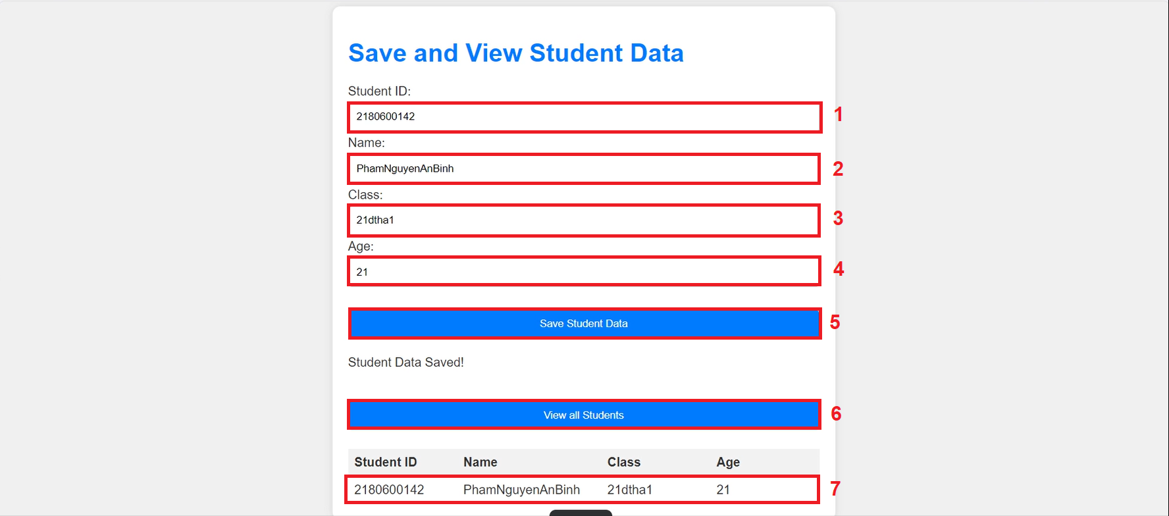Click the age value 21 in table row
Viewport: 1169px width, 516px height.
click(x=723, y=490)
